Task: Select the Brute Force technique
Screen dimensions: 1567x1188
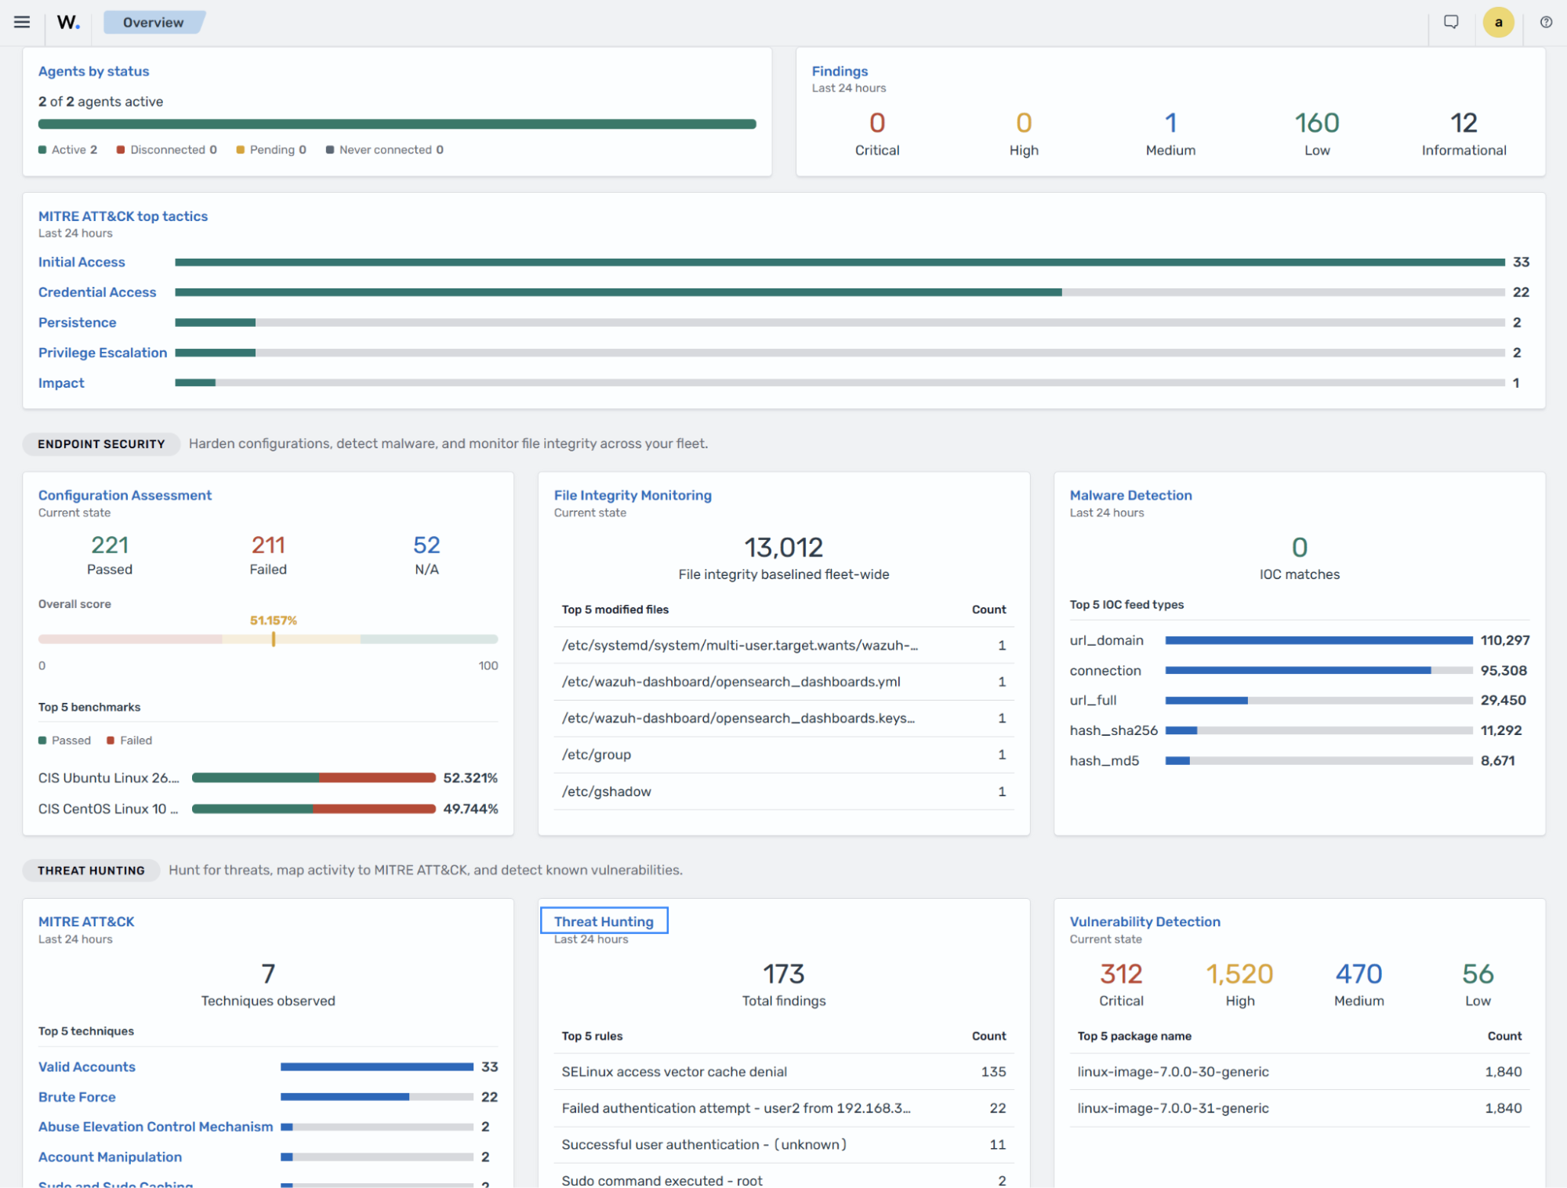Action: coord(77,1097)
